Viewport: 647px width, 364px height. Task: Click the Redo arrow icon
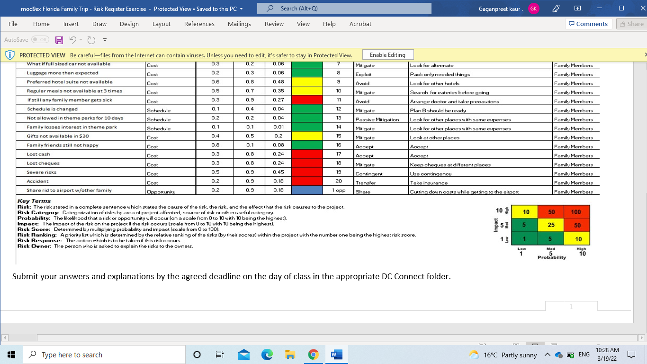91,40
